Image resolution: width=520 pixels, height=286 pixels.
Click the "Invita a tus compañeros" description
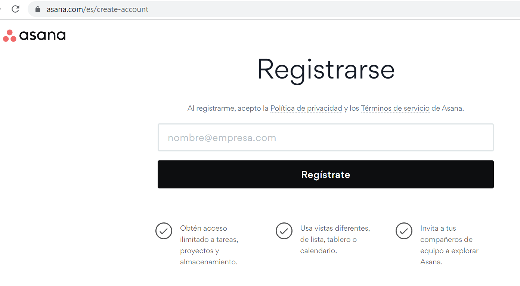tap(449, 245)
